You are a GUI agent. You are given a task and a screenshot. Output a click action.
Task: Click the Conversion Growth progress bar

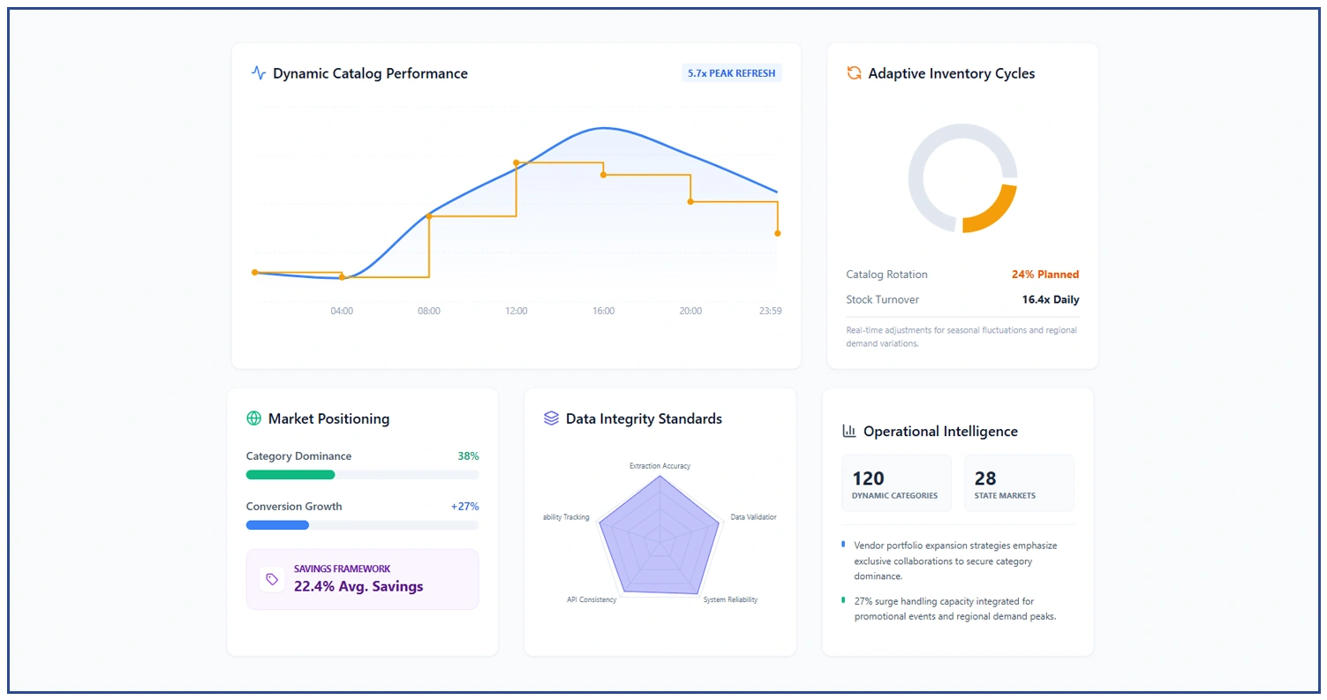pyautogui.click(x=362, y=525)
